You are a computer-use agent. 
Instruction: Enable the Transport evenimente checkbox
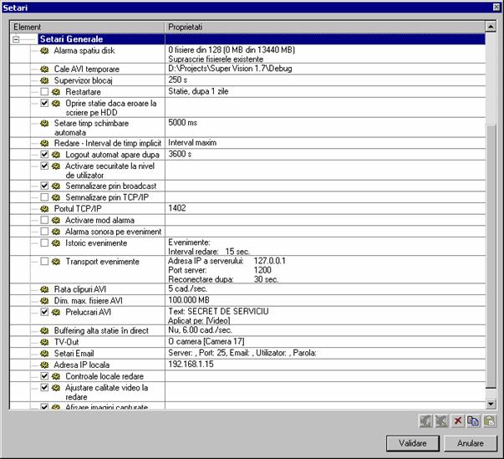click(x=45, y=262)
